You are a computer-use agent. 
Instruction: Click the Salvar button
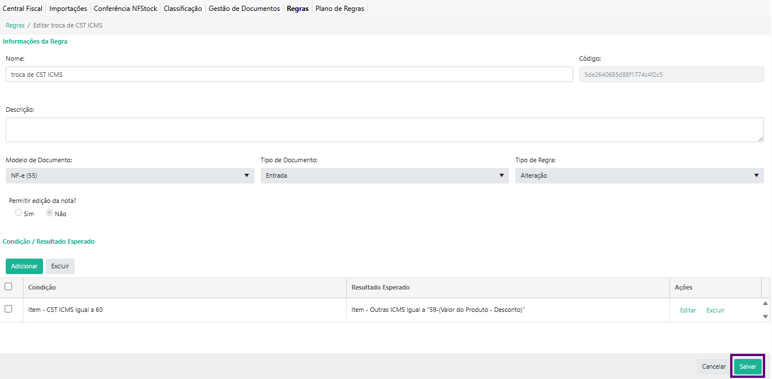pos(747,366)
